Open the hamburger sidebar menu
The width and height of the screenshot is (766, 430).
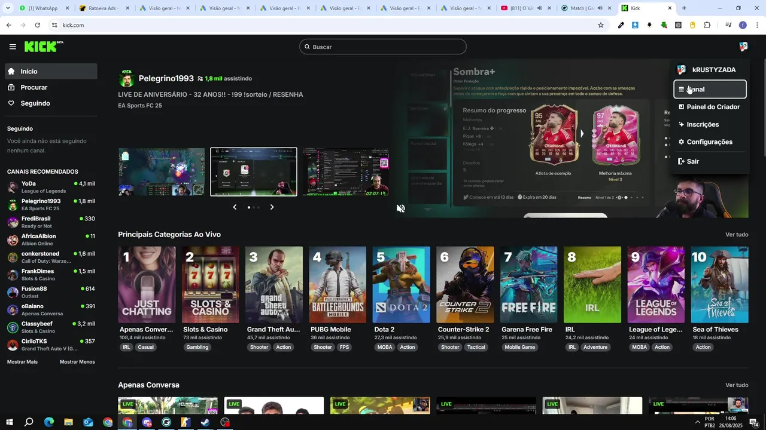[x=13, y=47]
